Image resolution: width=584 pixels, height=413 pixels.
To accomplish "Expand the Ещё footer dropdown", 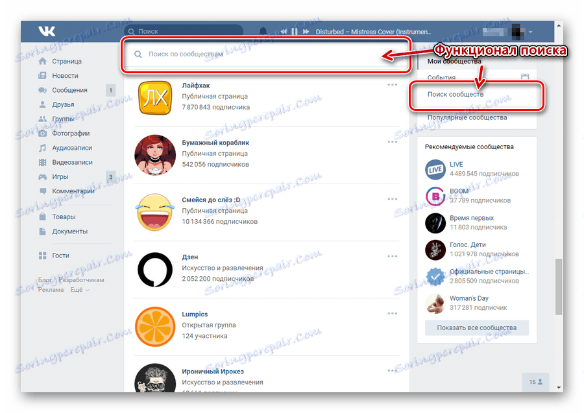I will click(80, 289).
